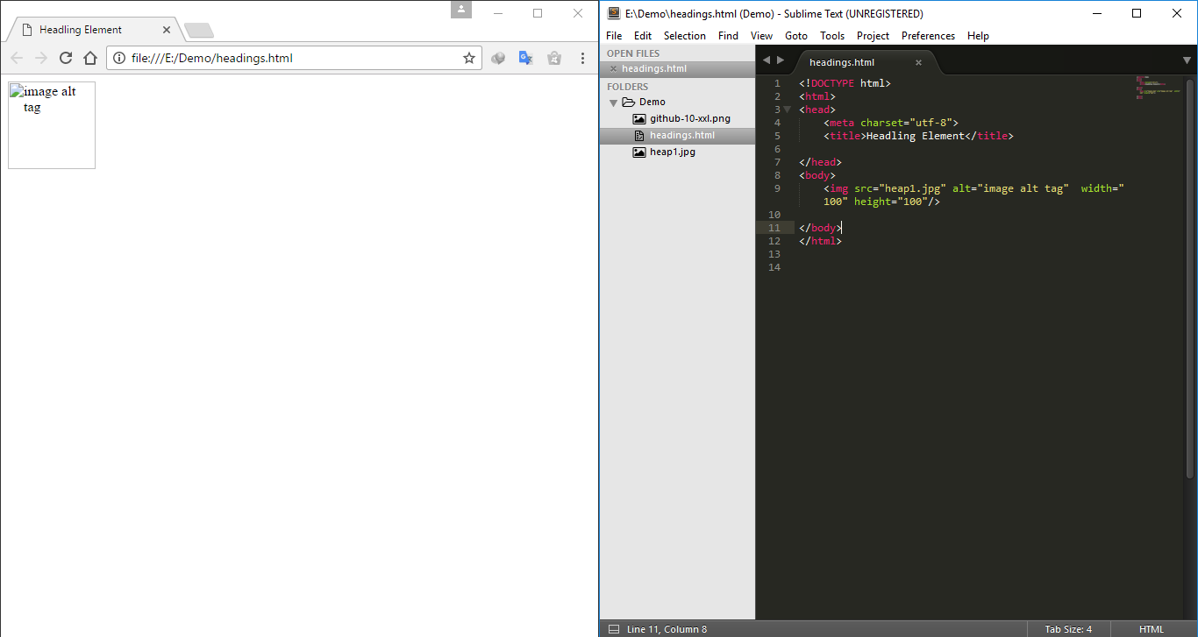The image size is (1198, 637).
Task: Click the Google Translate extension icon
Action: pyautogui.click(x=525, y=58)
